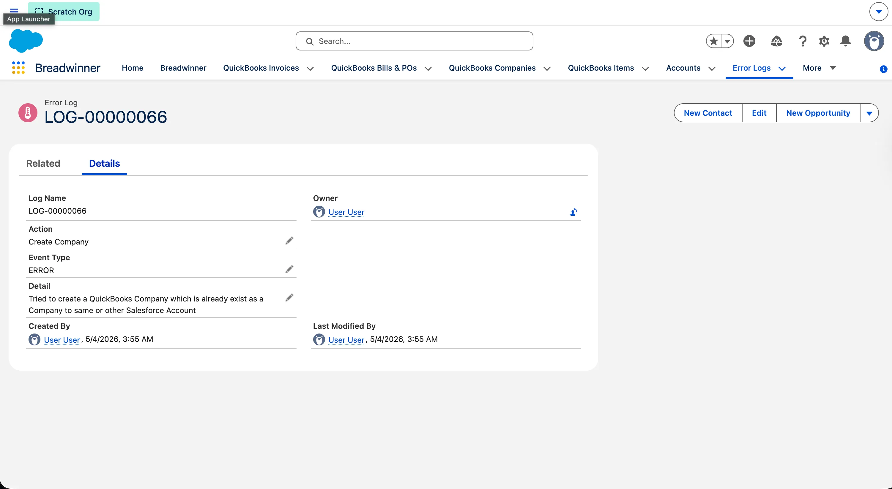
Task: Open the More navigation menu
Action: (x=819, y=68)
